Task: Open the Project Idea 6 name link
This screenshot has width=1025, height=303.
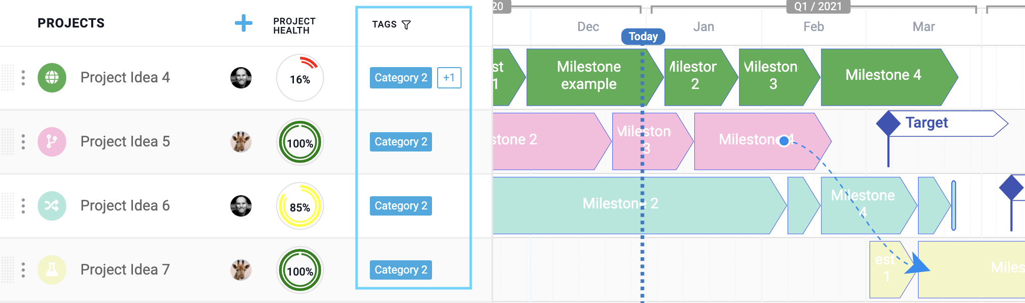Action: (x=125, y=205)
